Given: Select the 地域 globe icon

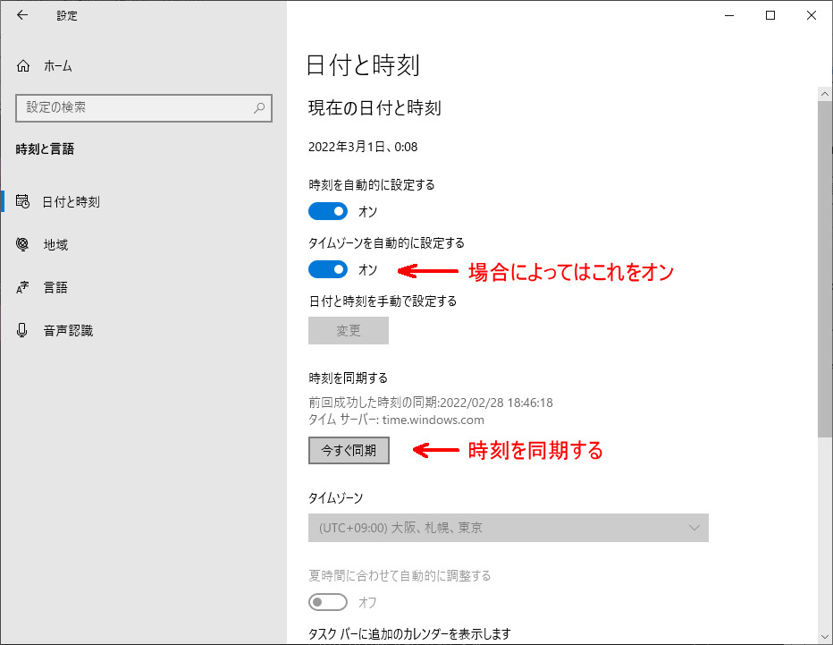Looking at the screenshot, I should click(x=23, y=245).
